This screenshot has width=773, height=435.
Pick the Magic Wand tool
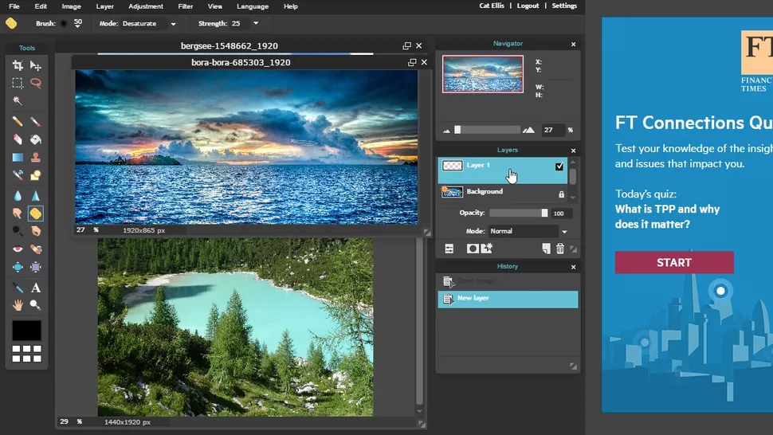pos(18,101)
